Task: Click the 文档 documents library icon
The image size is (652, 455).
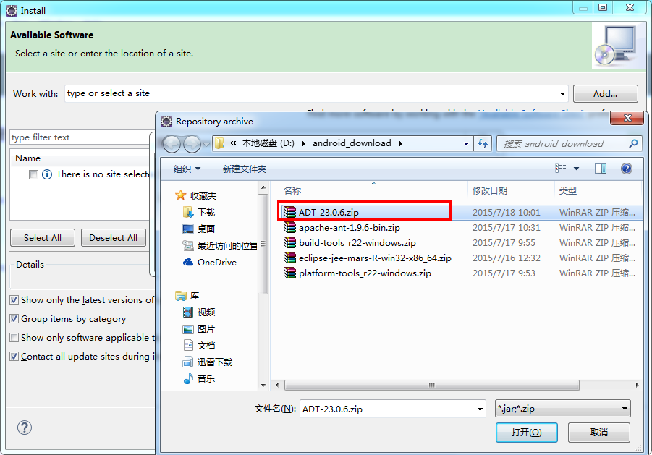Action: coord(188,345)
